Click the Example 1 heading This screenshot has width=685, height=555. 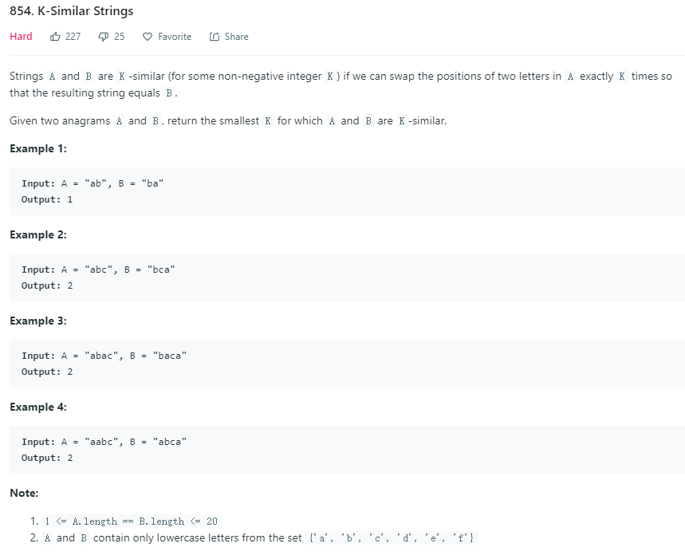pyautogui.click(x=38, y=148)
